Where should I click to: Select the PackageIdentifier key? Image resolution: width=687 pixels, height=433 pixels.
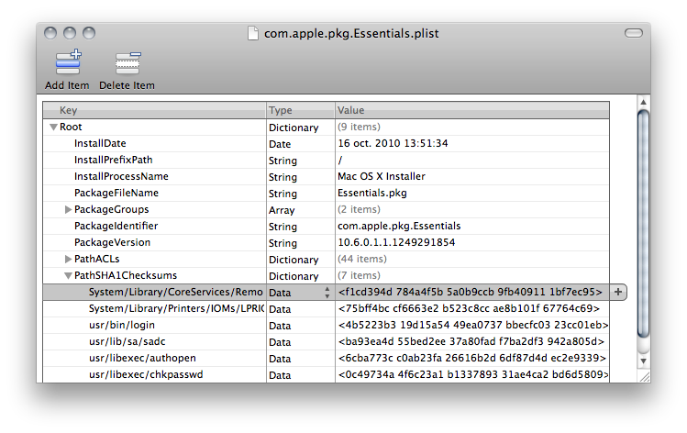(116, 227)
